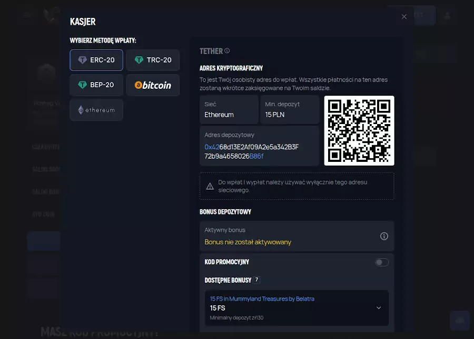Select the ERC-20 payment method

(x=96, y=60)
